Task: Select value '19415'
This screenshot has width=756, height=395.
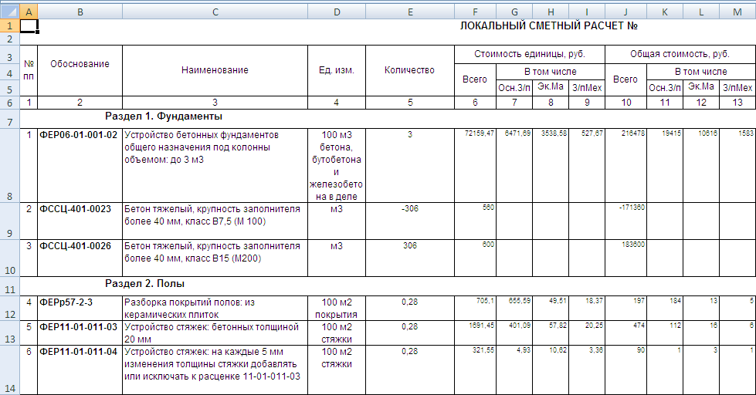Action: (x=665, y=165)
